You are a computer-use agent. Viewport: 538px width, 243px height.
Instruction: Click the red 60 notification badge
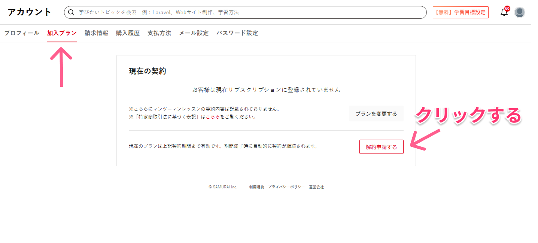coord(507,8)
